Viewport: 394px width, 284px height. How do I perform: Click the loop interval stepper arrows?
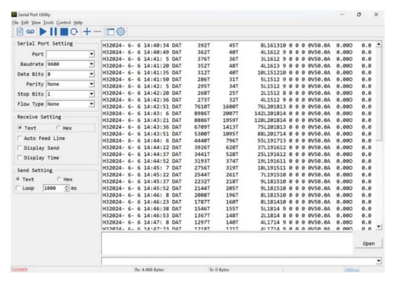pos(67,188)
